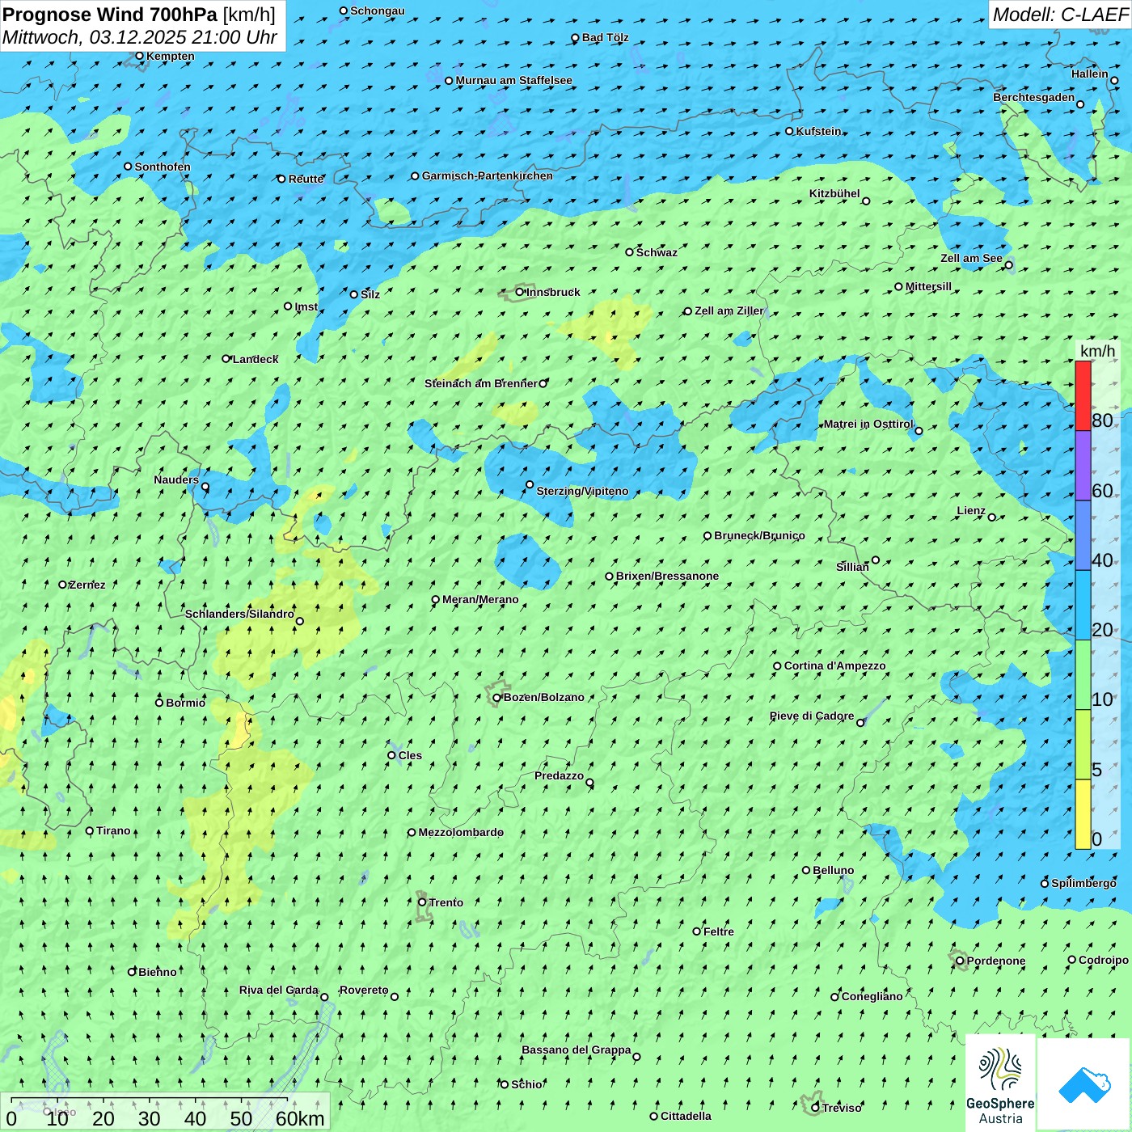Viewport: 1132px width, 1132px height.
Task: Click the Treviso city marker
Action: [x=815, y=1107]
